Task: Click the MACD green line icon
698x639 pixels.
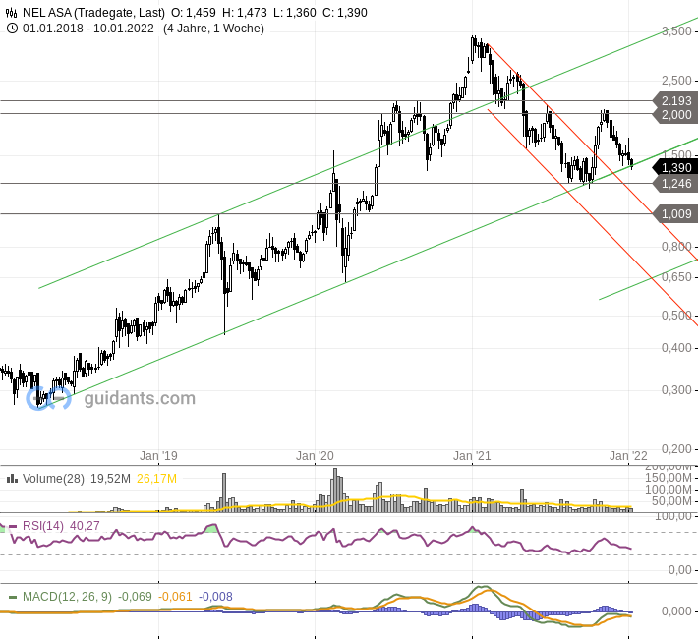Action: (13, 597)
